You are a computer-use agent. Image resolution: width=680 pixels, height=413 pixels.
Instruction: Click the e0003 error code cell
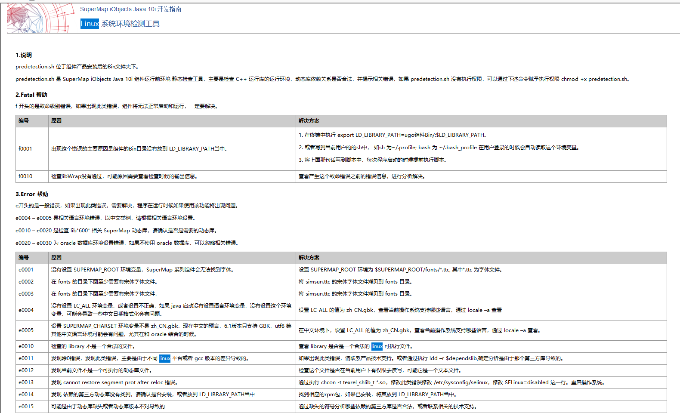click(32, 294)
